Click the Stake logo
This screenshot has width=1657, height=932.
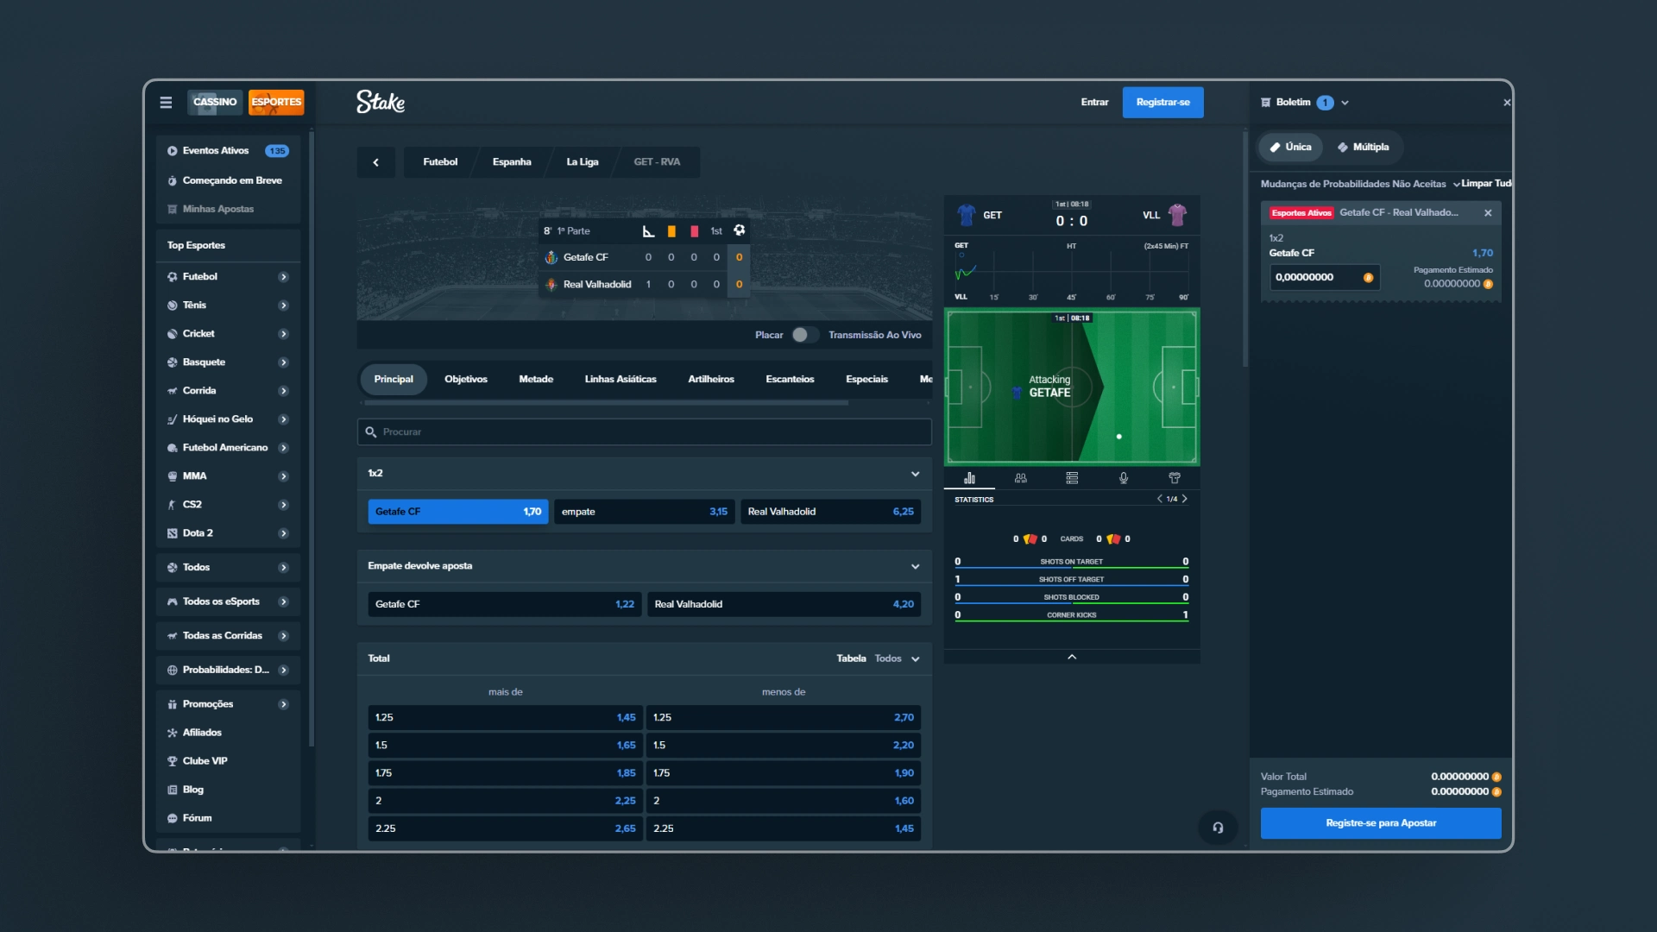point(381,102)
